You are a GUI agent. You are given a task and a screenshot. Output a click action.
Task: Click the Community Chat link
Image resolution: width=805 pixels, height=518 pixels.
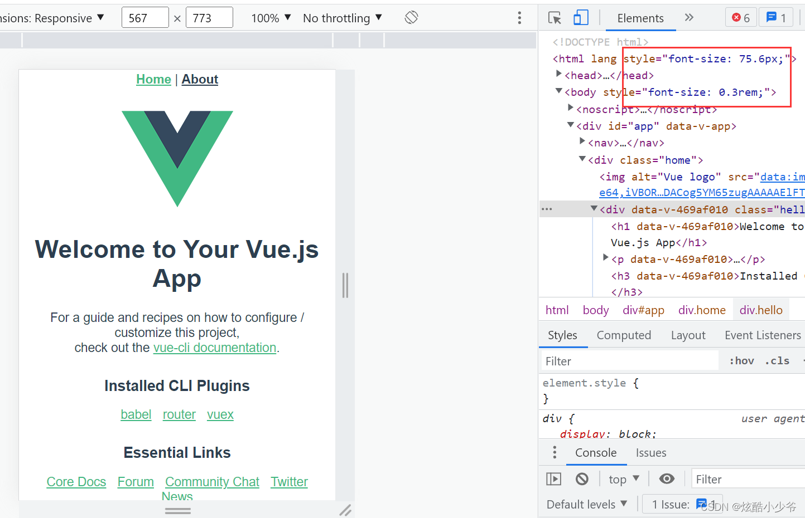(212, 482)
